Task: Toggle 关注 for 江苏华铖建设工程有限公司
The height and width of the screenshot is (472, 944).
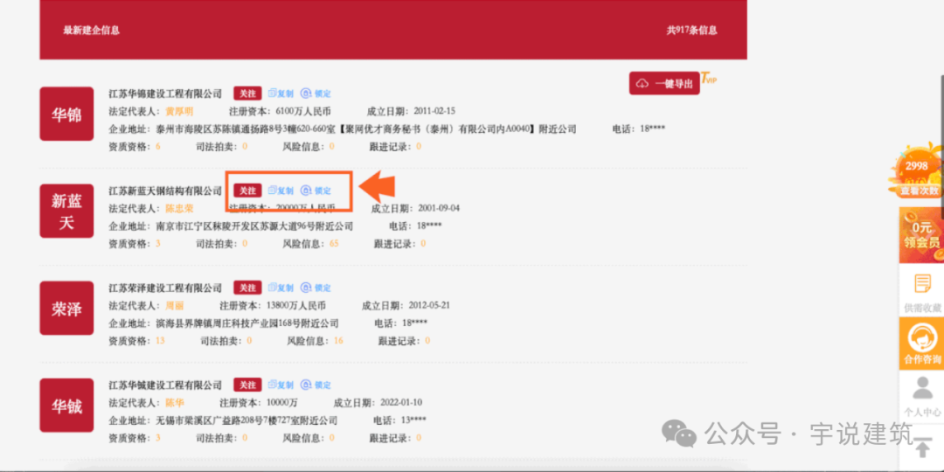Action: pos(247,385)
